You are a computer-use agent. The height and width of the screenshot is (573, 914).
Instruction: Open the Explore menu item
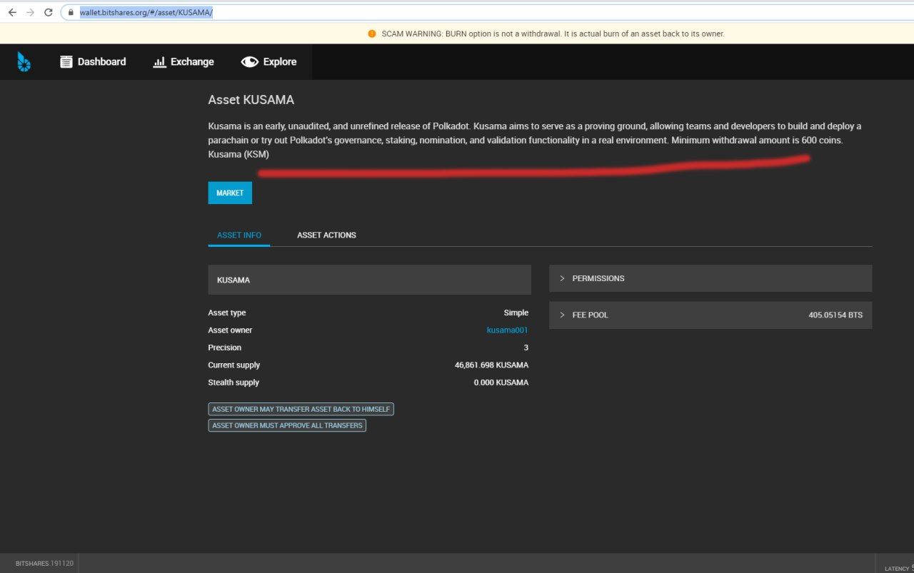point(268,62)
